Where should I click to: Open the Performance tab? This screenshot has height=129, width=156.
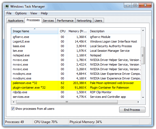point(65,21)
